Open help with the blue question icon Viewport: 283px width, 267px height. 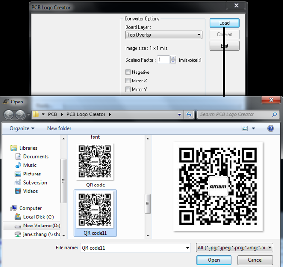(271, 128)
